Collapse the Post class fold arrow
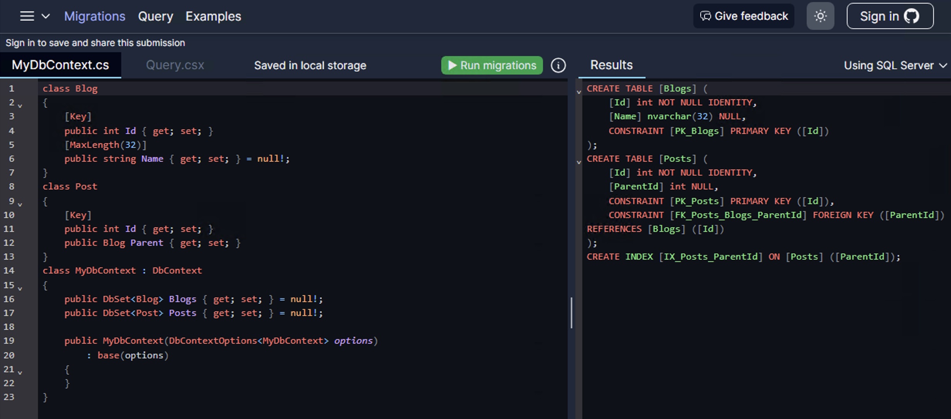This screenshot has width=951, height=419. coord(20,204)
